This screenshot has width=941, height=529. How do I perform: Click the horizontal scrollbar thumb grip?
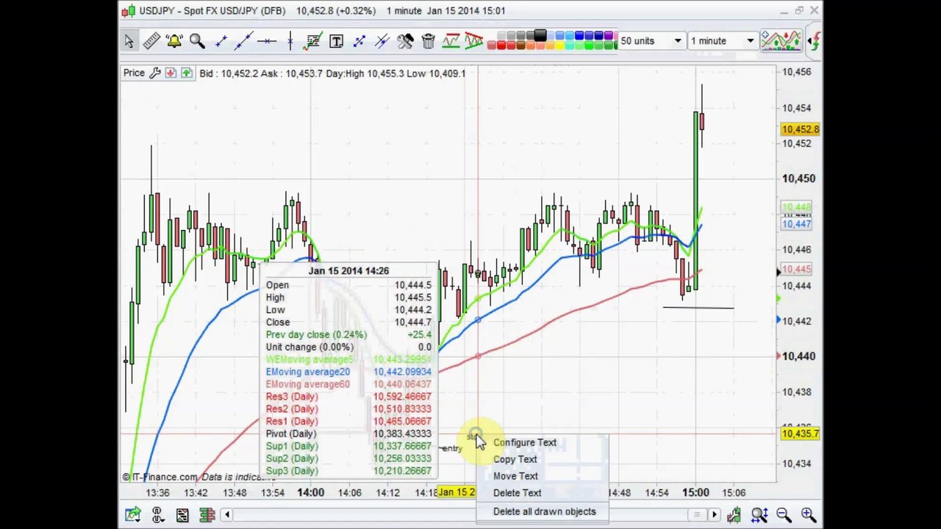[696, 515]
